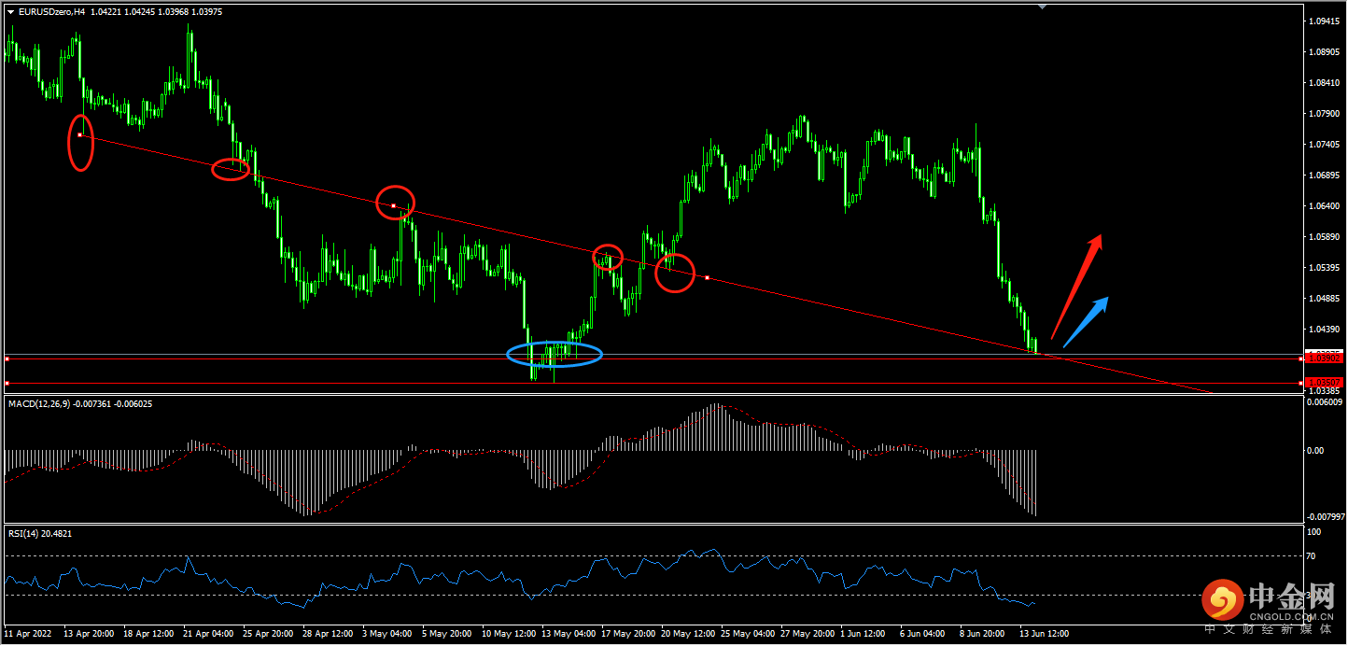Screen dimensions: 1348x646
Task: Click the 1.04390 price scale value
Action: coord(1325,329)
